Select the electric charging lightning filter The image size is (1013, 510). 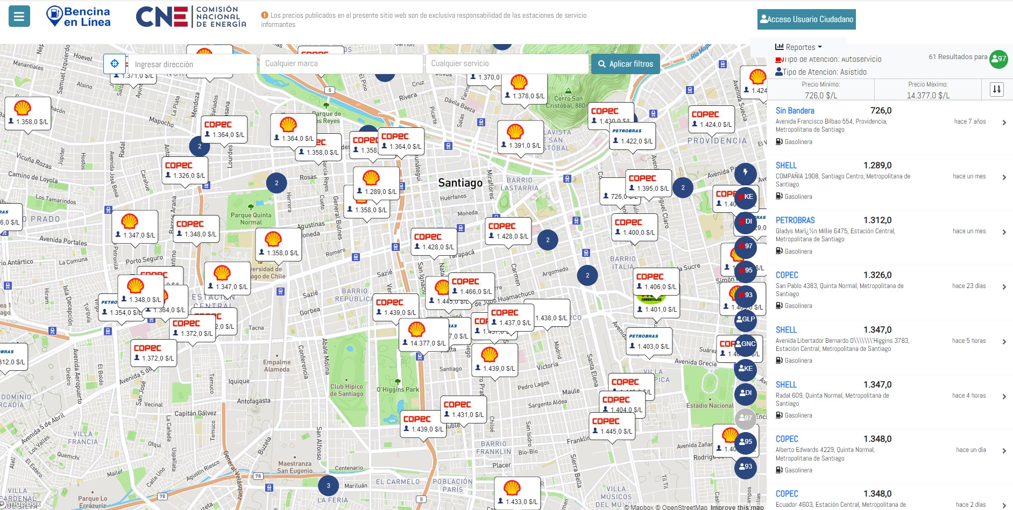pos(745,173)
